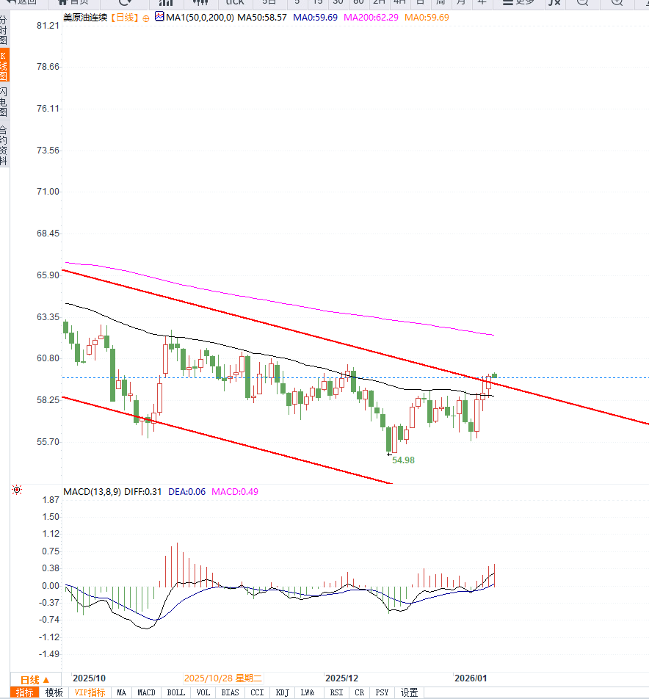649x699 pixels.
Task: Open indicator 设置 settings
Action: click(409, 692)
